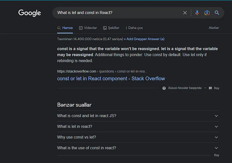Viewport: 232px width, 163px height.
Task: Expand "What is the use of const in react?"
Action: click(x=216, y=148)
